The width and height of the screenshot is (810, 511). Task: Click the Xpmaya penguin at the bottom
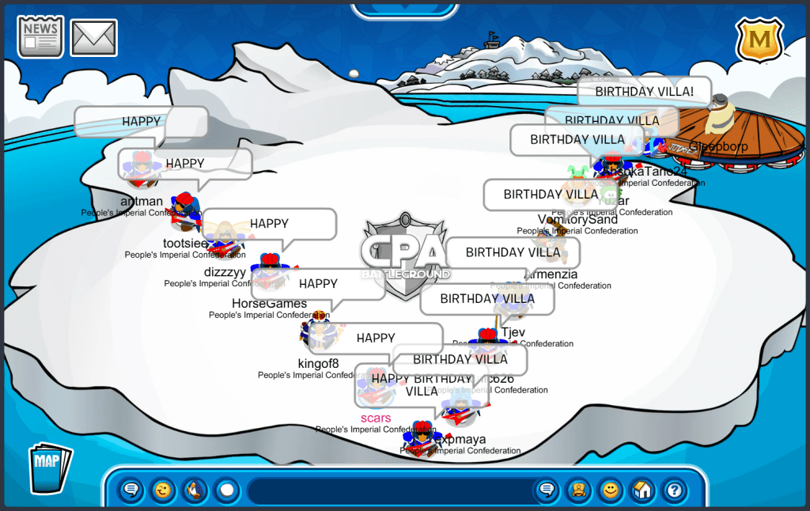(422, 439)
